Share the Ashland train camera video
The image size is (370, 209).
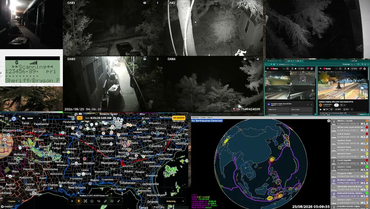pos(338,109)
